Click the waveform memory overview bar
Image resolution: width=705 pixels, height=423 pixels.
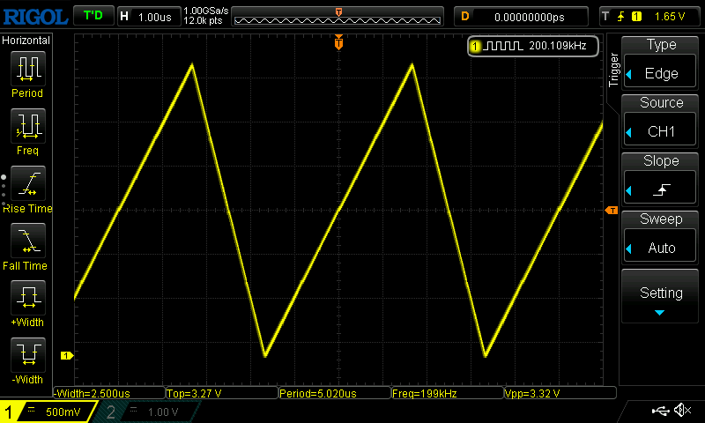[x=338, y=17]
